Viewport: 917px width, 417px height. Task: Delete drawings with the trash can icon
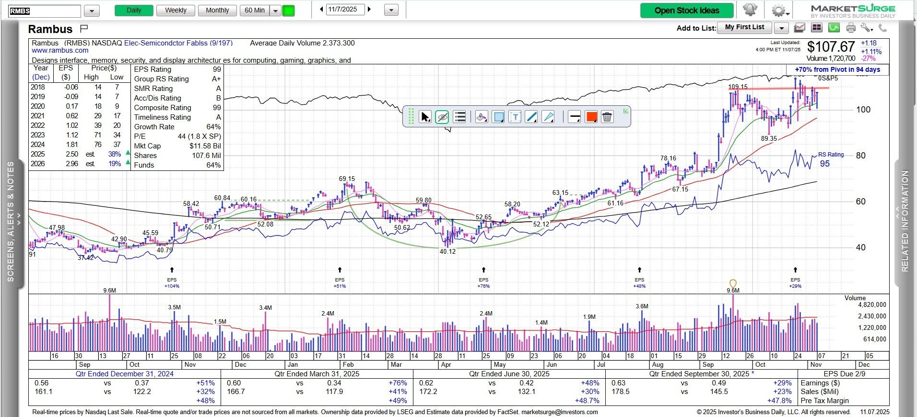pos(607,117)
